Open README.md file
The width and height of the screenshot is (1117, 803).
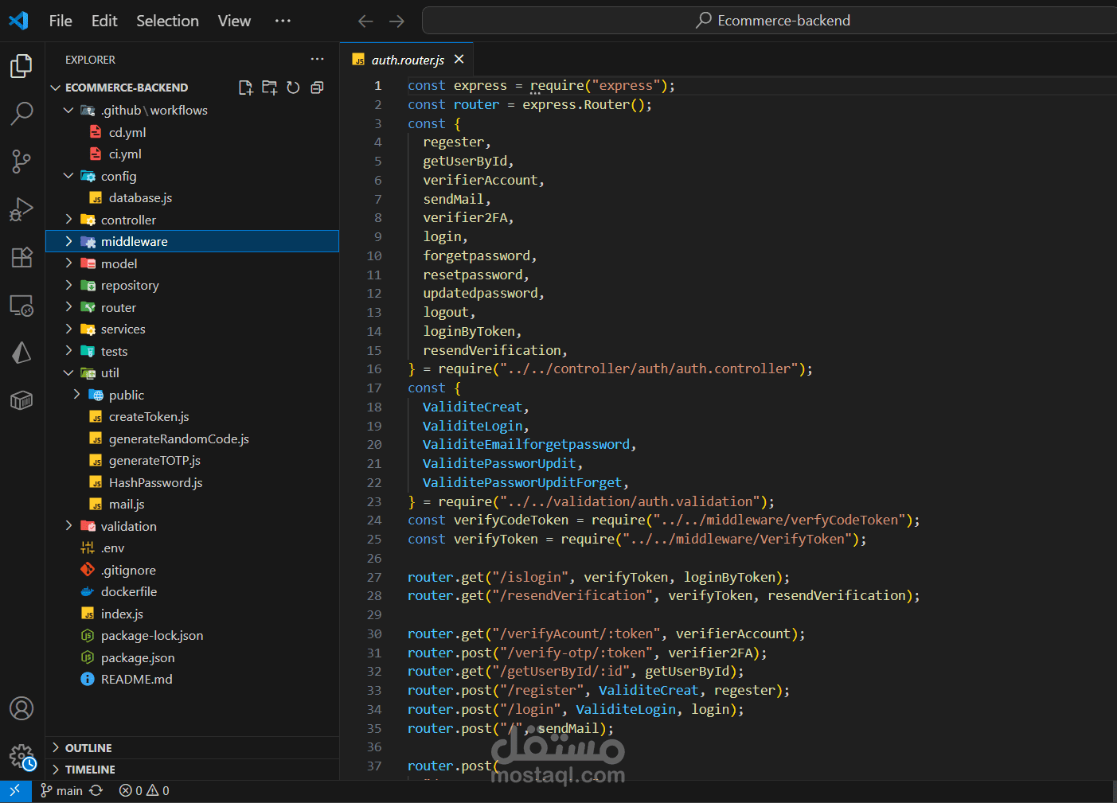[193, 679]
